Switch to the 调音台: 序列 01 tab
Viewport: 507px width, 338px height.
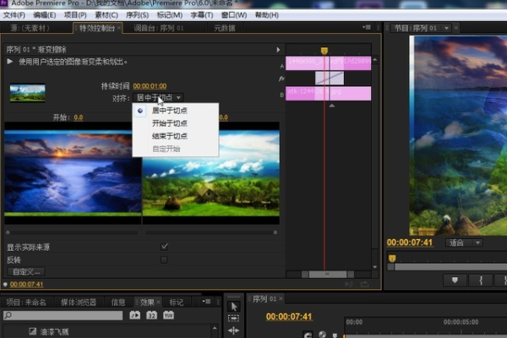pyautogui.click(x=159, y=28)
